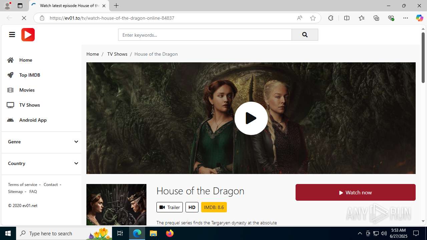The height and width of the screenshot is (240, 427).
Task: Select the House of the Dragon tab
Action: [x=69, y=6]
